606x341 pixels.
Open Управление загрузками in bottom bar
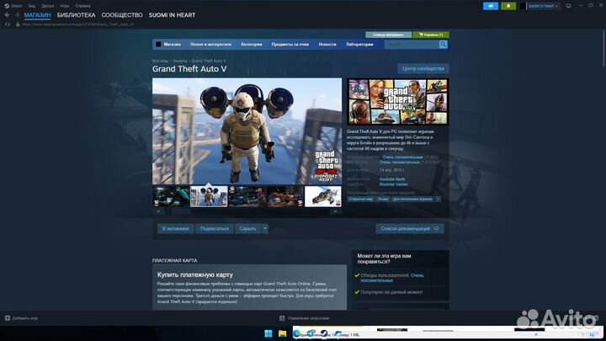(308, 318)
